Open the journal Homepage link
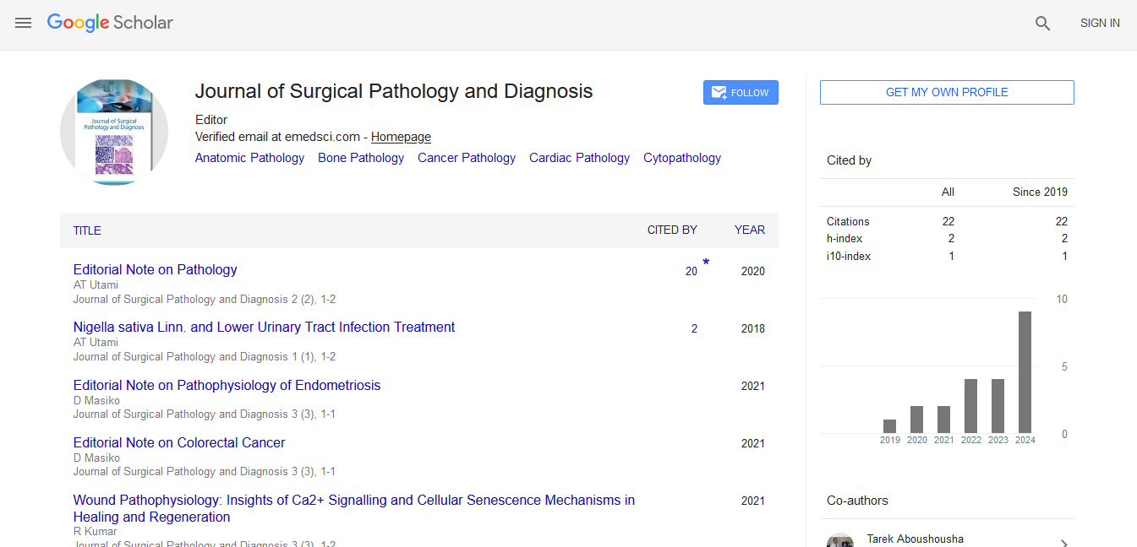Image resolution: width=1137 pixels, height=547 pixels. (x=401, y=137)
